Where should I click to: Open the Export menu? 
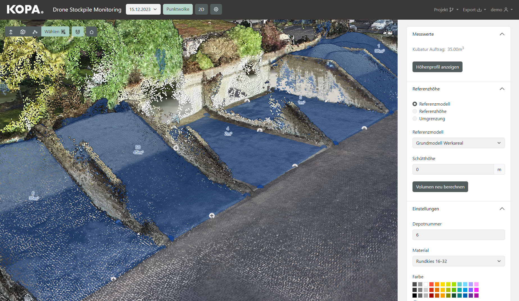coord(474,10)
